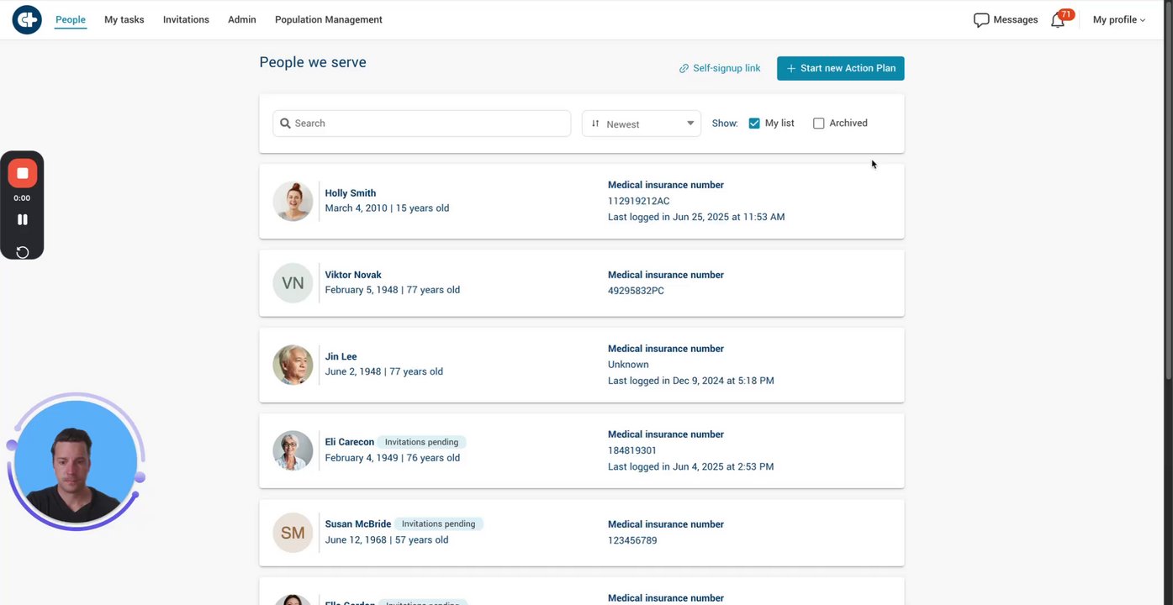The width and height of the screenshot is (1173, 605).
Task: Open the Self-signup link
Action: (727, 69)
